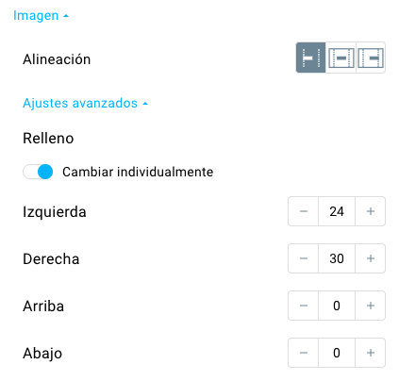
Task: Increase Abajo padding with plus
Action: 371,353
